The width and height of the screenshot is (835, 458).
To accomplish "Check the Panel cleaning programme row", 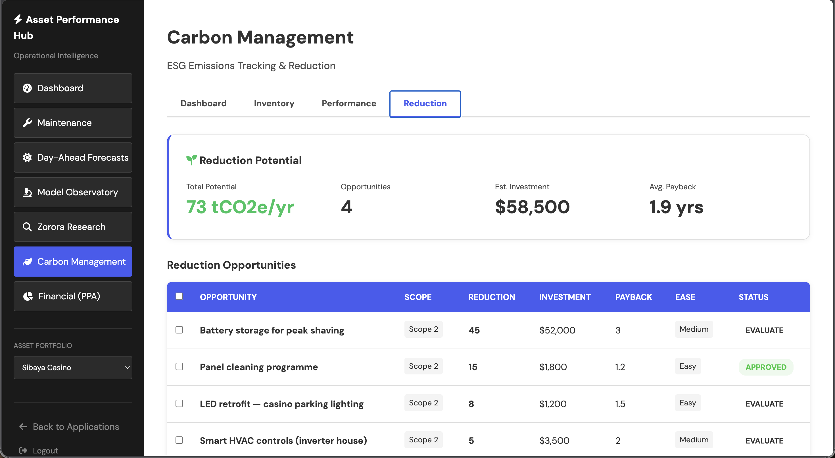I will pyautogui.click(x=179, y=366).
